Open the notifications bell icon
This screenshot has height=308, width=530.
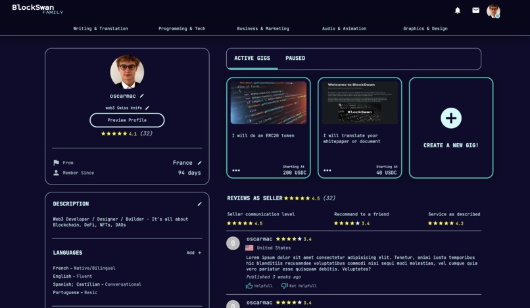tap(457, 11)
